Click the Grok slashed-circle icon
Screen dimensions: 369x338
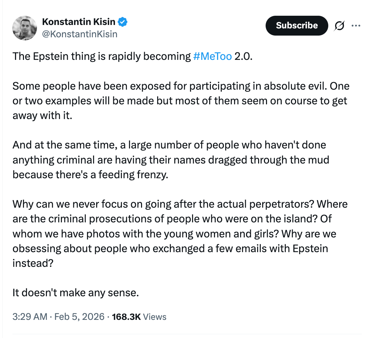click(x=339, y=26)
